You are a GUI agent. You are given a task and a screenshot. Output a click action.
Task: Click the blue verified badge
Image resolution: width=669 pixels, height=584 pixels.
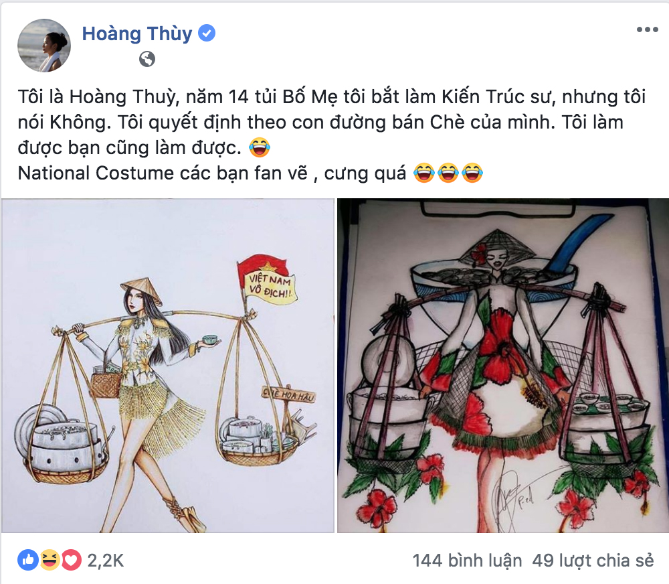207,33
